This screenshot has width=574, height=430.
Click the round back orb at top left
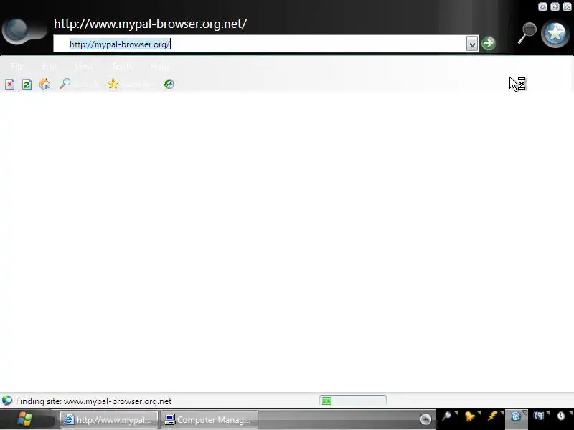point(15,31)
